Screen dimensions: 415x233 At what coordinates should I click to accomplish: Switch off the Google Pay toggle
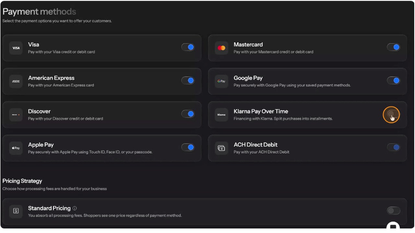click(394, 81)
